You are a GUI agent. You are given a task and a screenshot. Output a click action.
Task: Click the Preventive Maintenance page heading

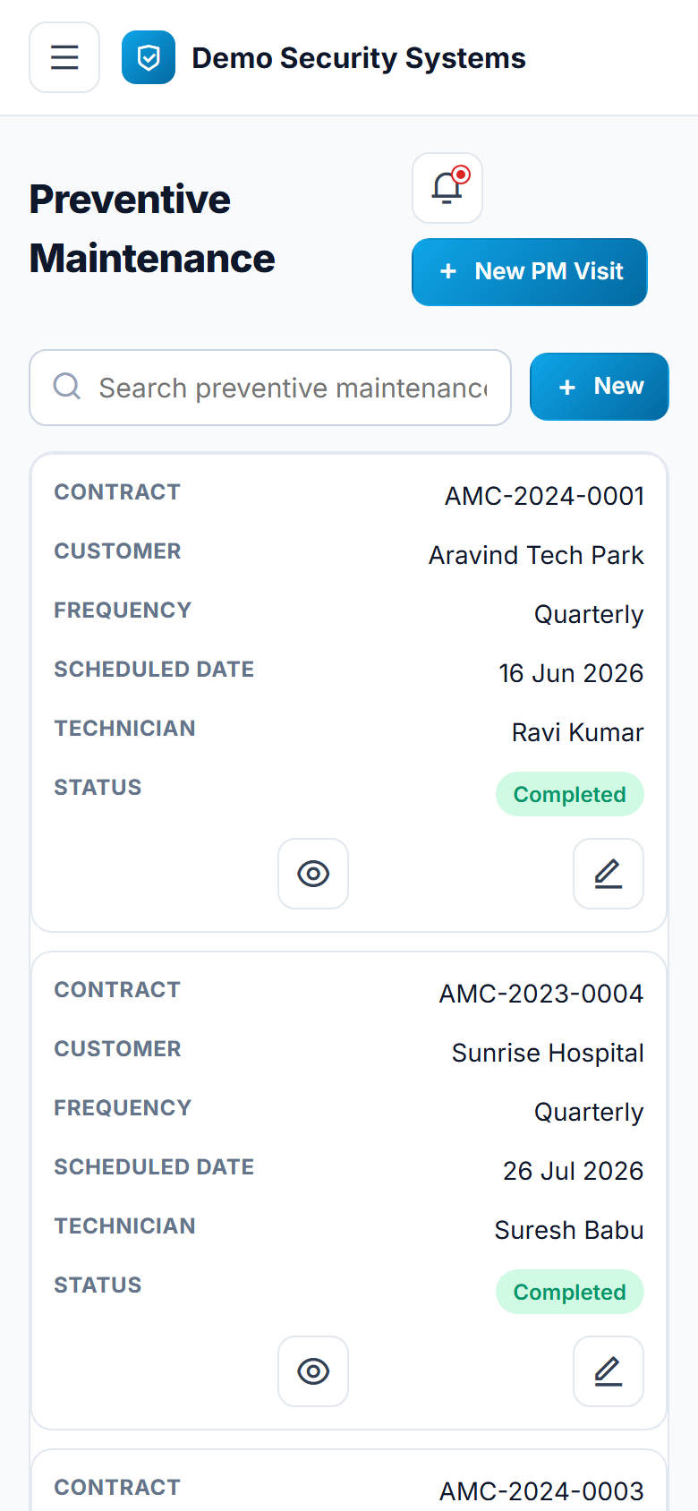pyautogui.click(x=152, y=229)
